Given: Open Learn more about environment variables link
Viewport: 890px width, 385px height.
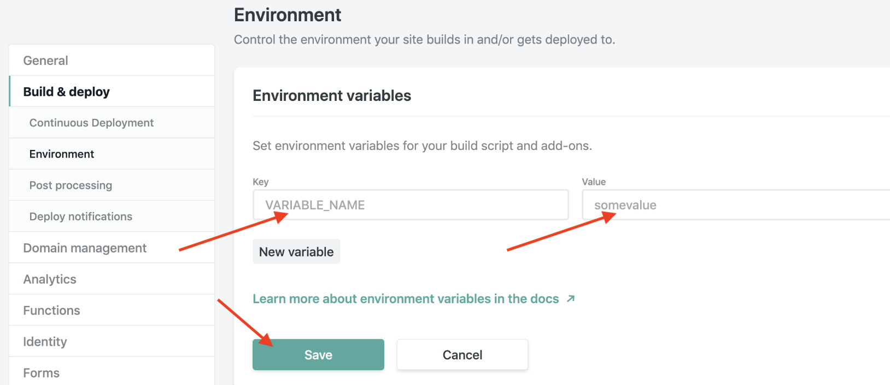Looking at the screenshot, I should pos(406,299).
